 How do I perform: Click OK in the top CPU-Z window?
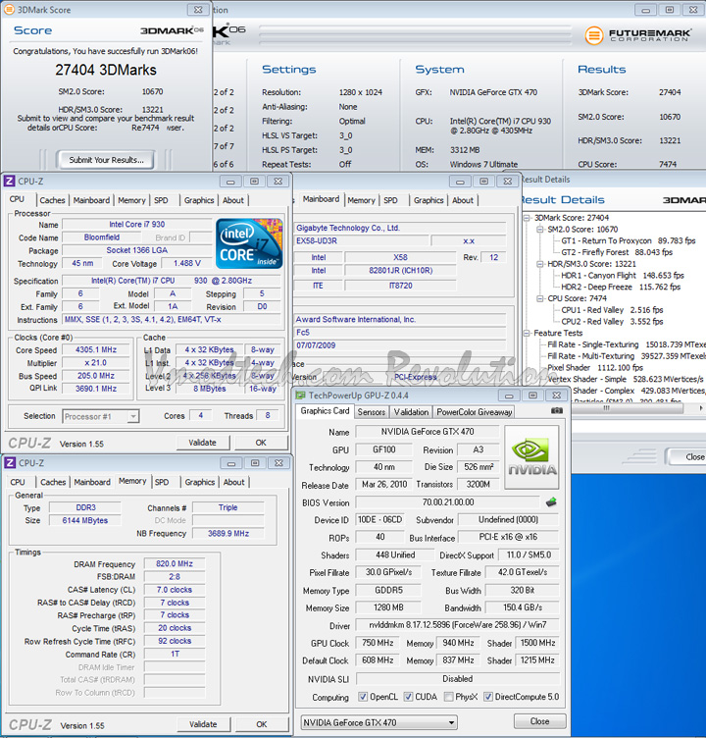(261, 443)
